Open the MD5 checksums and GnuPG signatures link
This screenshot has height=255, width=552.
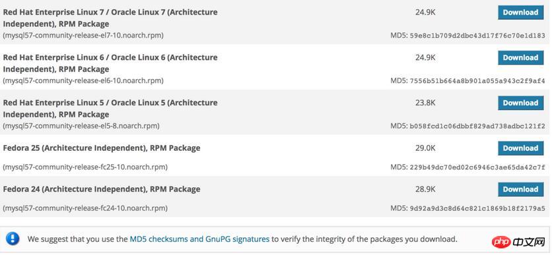coord(199,240)
